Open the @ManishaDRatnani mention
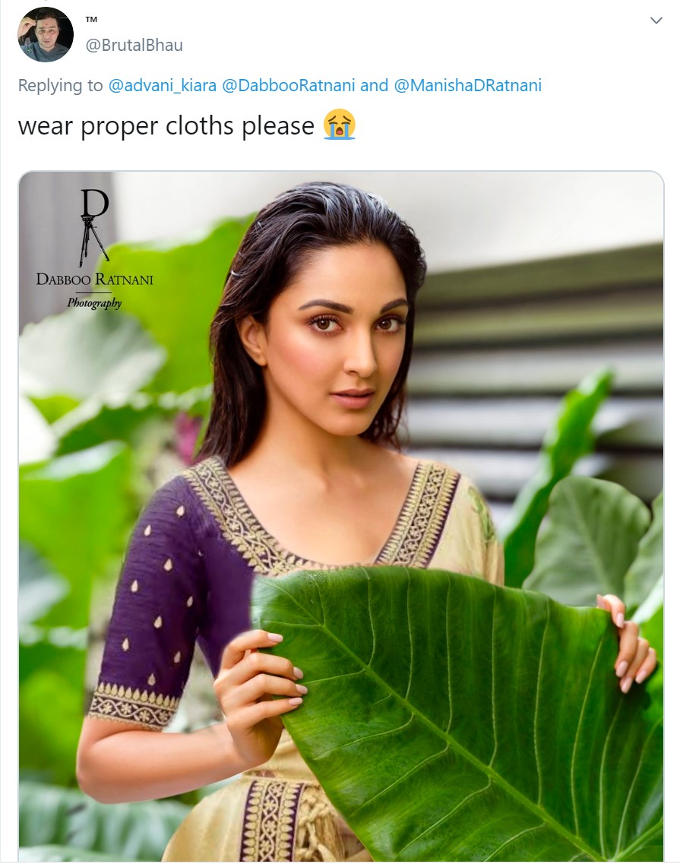 pyautogui.click(x=468, y=85)
